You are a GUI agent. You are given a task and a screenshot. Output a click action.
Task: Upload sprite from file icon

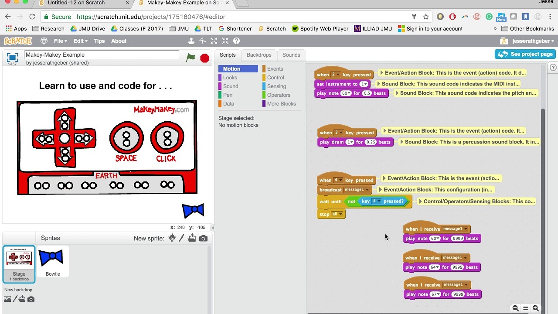click(x=192, y=238)
